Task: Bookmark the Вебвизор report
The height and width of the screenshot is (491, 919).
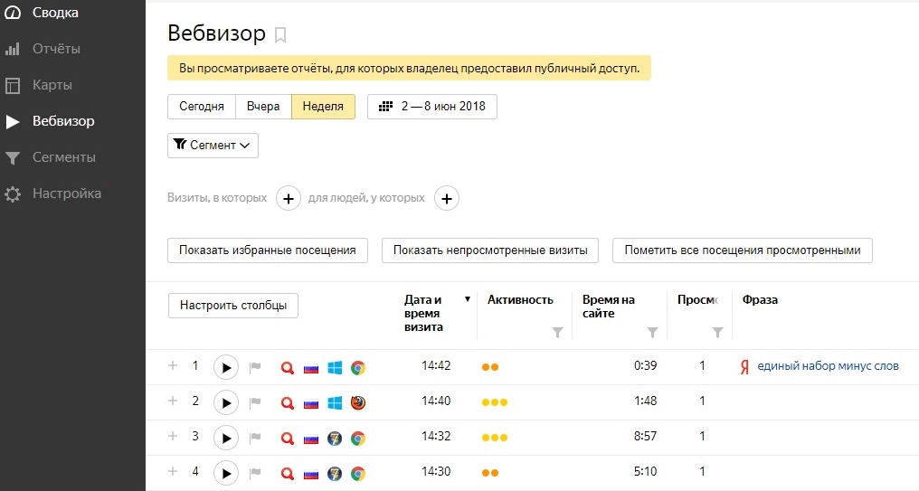Action: pyautogui.click(x=280, y=35)
